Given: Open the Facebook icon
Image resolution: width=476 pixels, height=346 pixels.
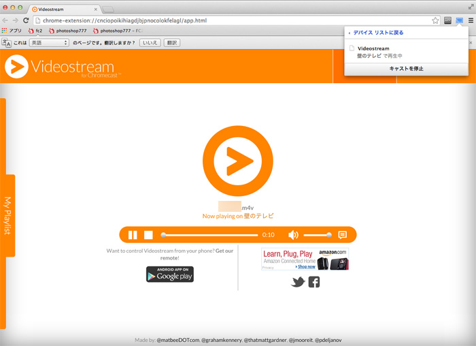Looking at the screenshot, I should click(313, 282).
